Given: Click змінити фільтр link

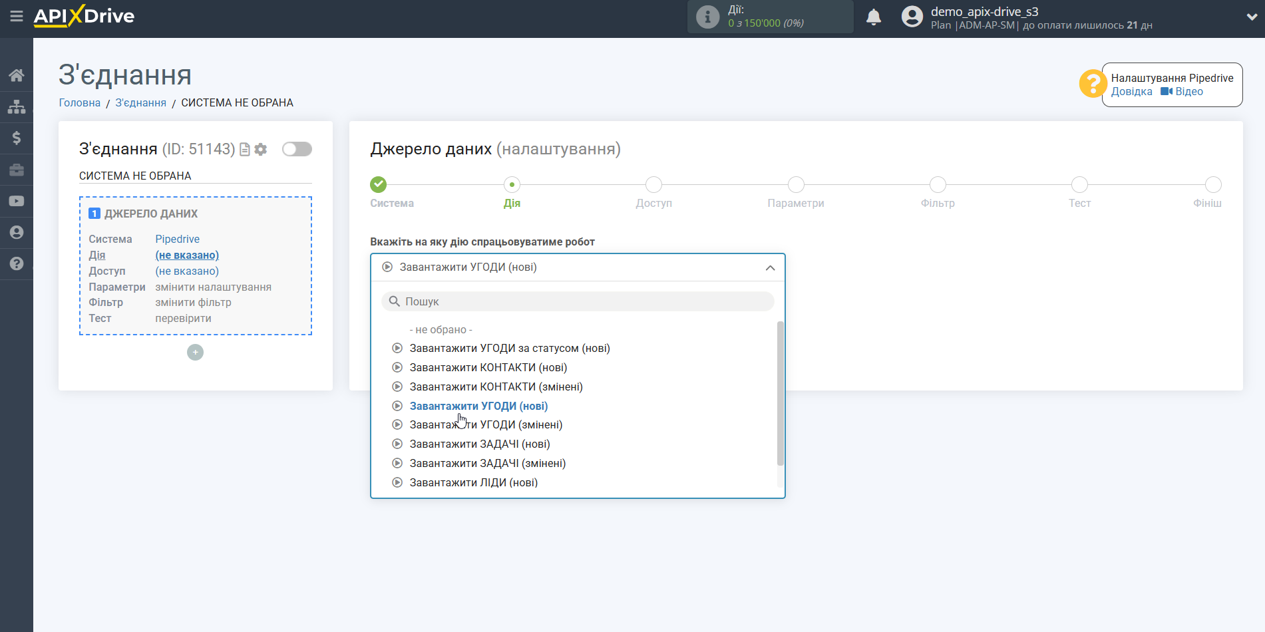Looking at the screenshot, I should [194, 302].
